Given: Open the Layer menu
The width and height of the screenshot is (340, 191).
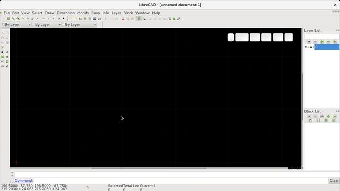Looking at the screenshot, I should pos(116,13).
